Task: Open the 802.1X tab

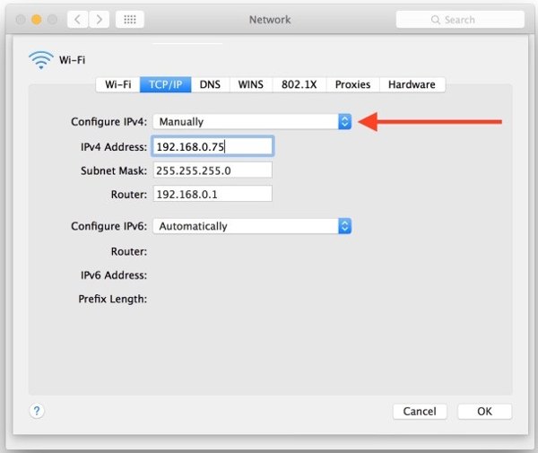Action: coord(299,84)
